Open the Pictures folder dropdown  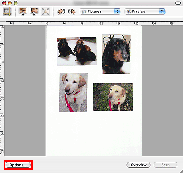pos(100,11)
